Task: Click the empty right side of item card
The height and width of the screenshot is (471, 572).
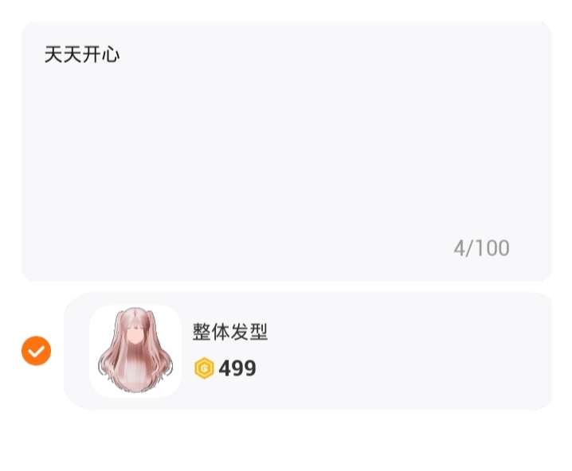Action: click(x=409, y=351)
